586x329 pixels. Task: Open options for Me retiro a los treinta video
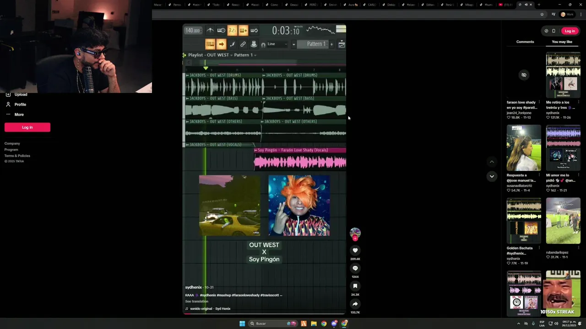tap(578, 102)
